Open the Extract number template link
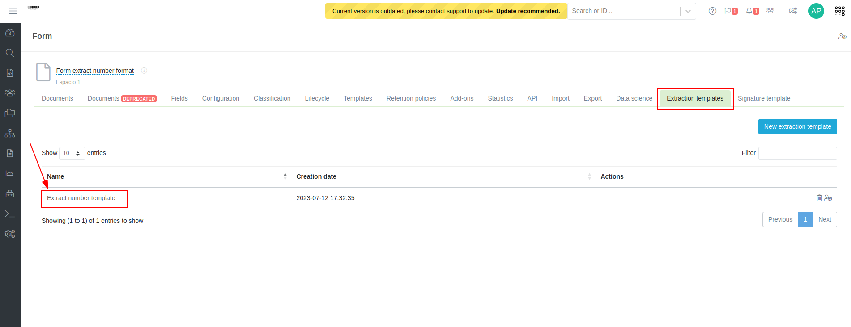 [81, 198]
